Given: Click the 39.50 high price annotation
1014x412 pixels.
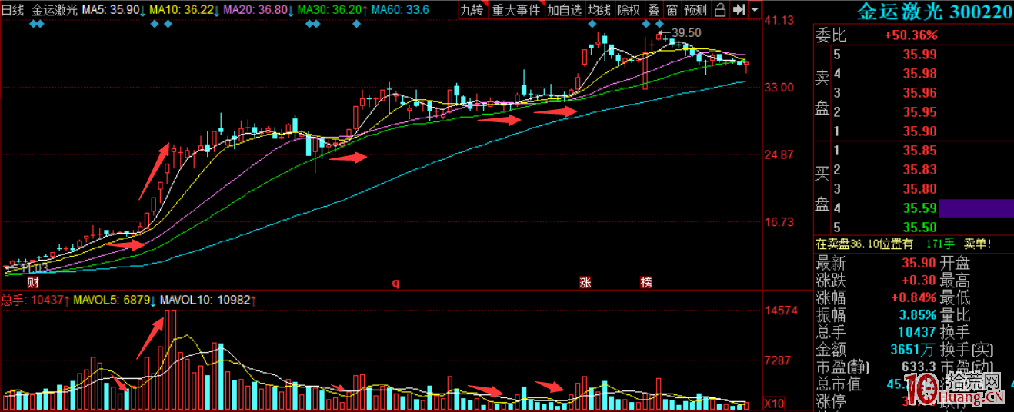Looking at the screenshot, I should point(686,32).
